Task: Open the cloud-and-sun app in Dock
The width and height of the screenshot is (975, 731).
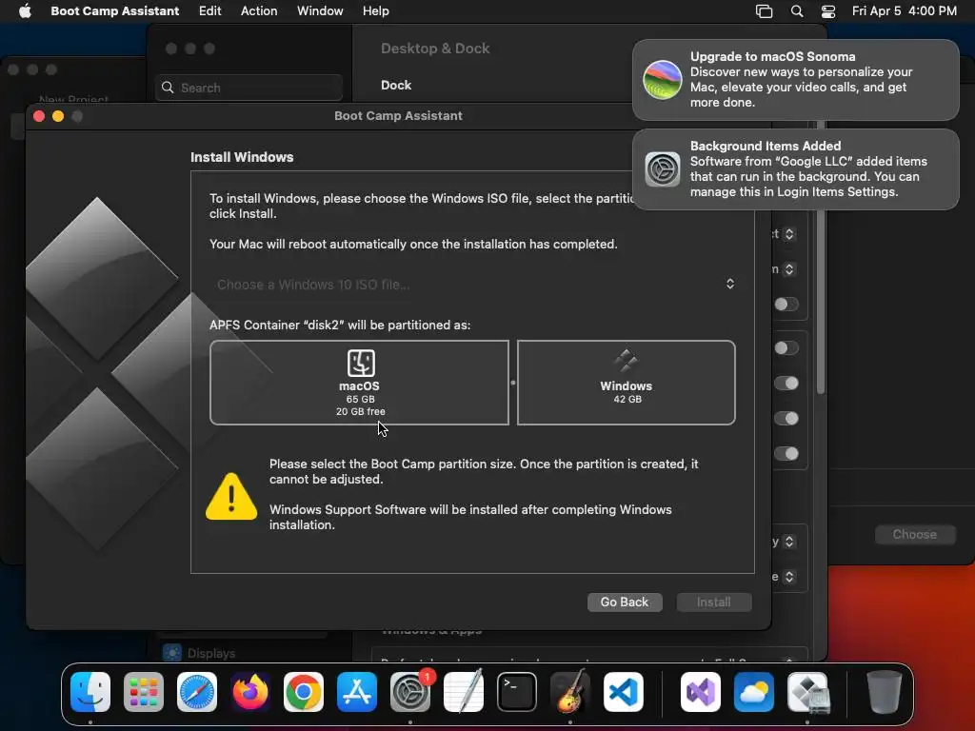Action: (x=754, y=692)
